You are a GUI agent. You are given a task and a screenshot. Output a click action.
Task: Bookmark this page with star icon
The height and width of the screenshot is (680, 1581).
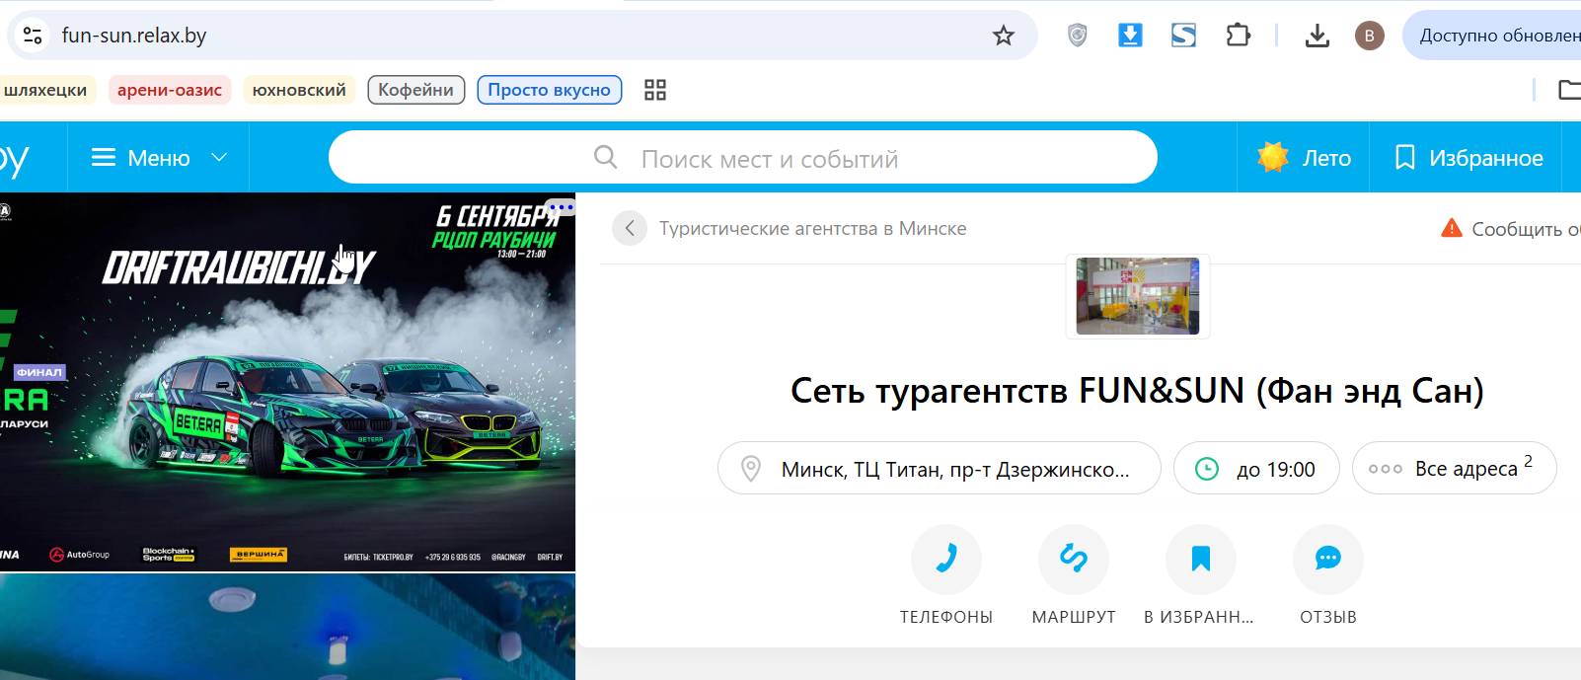click(x=1004, y=36)
